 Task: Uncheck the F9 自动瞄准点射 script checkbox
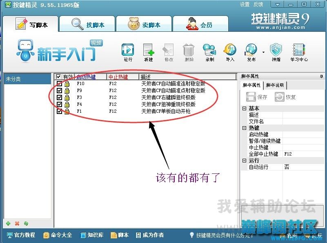click(x=59, y=90)
